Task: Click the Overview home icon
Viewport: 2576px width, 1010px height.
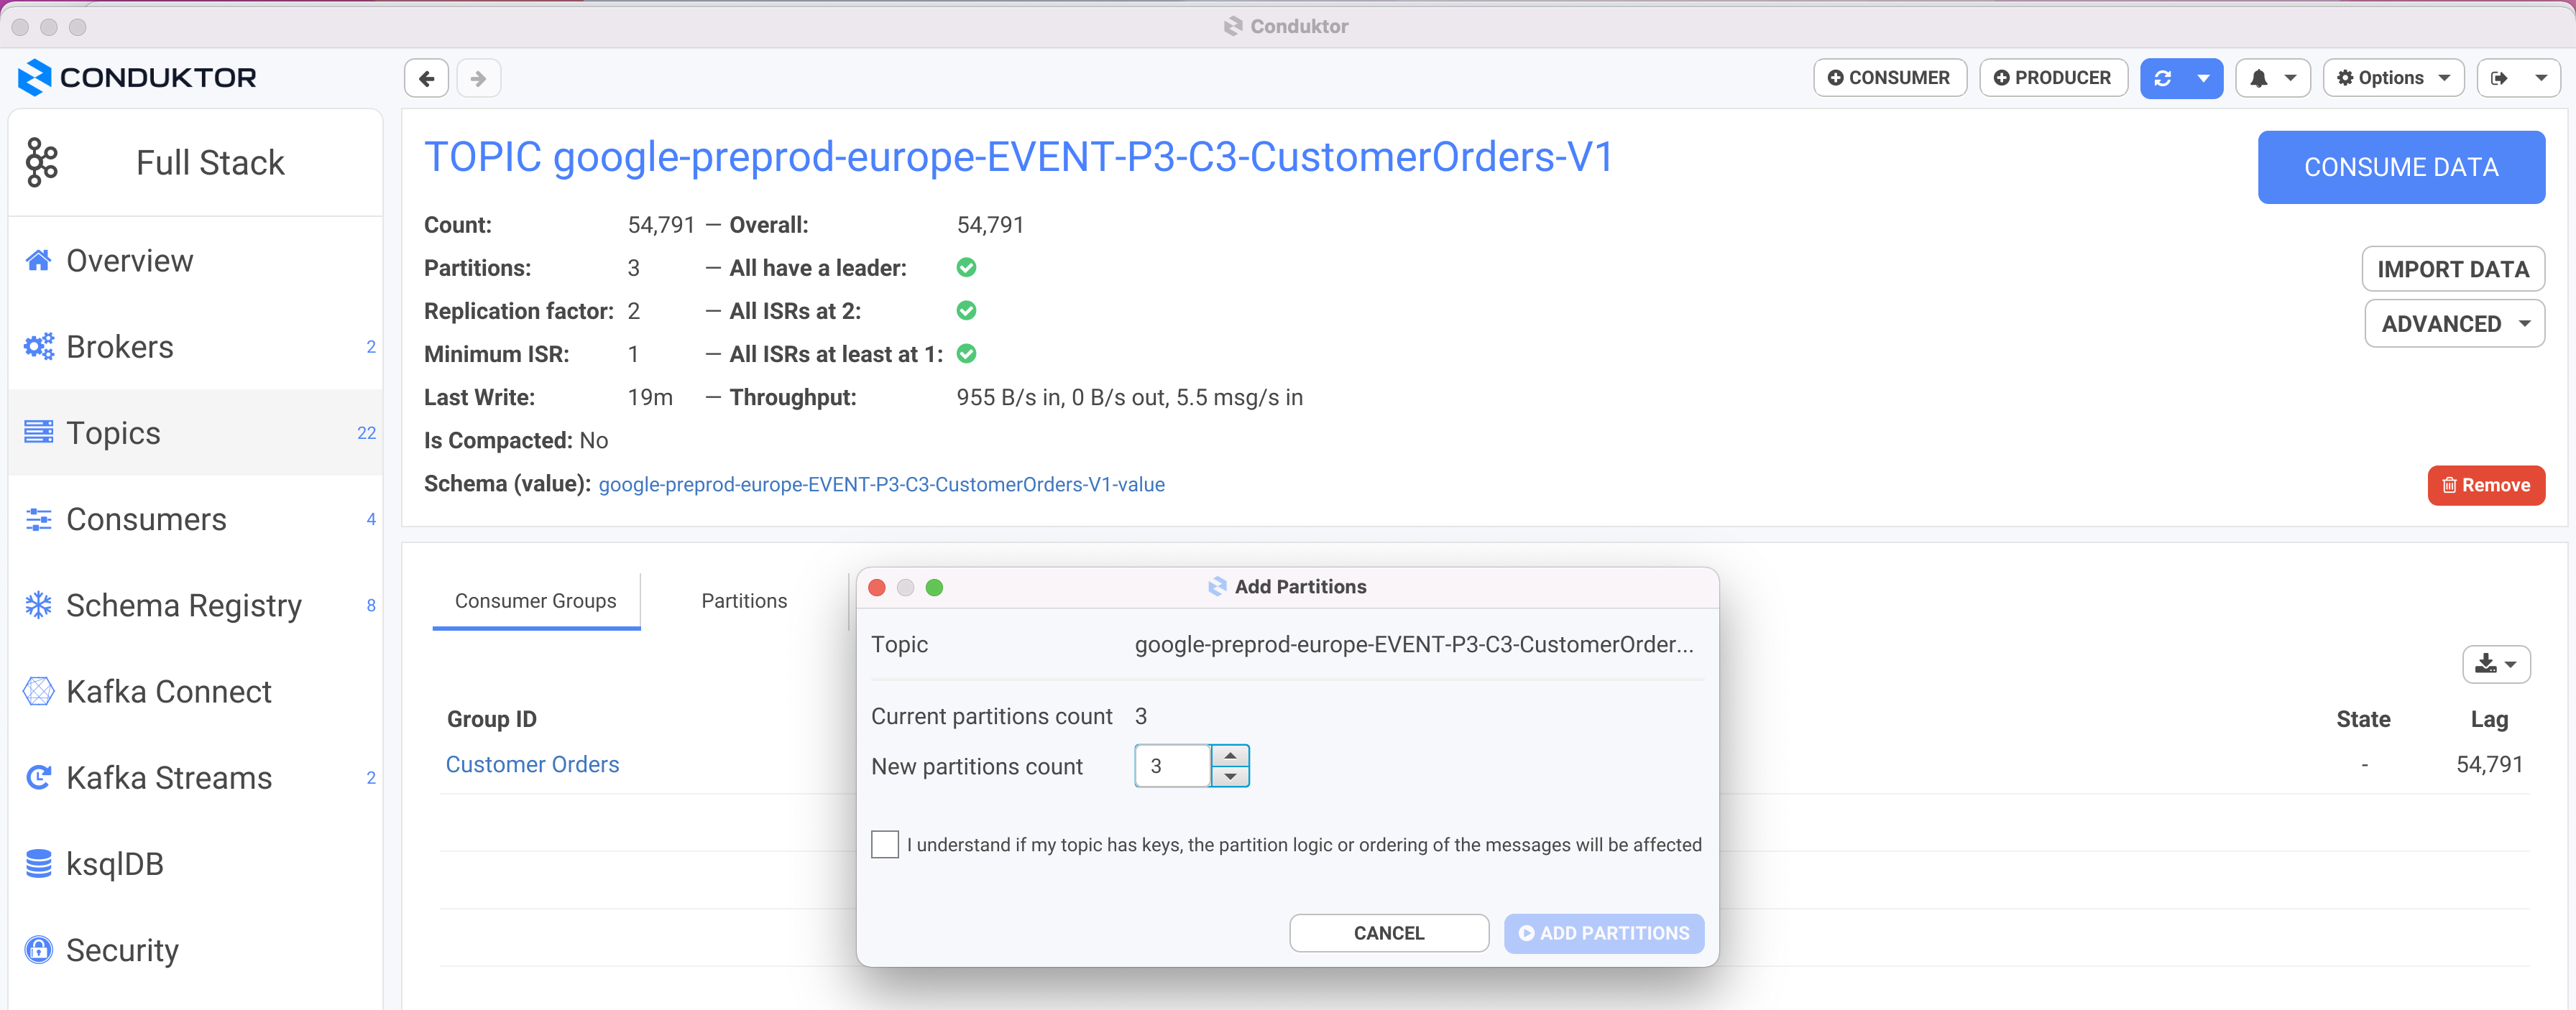Action: 38,261
